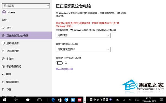Open the Action Center notification icon

click(162, 100)
